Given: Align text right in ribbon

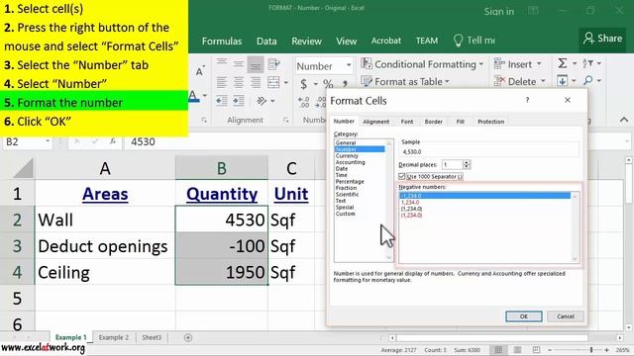Looking at the screenshot, I should (256, 82).
